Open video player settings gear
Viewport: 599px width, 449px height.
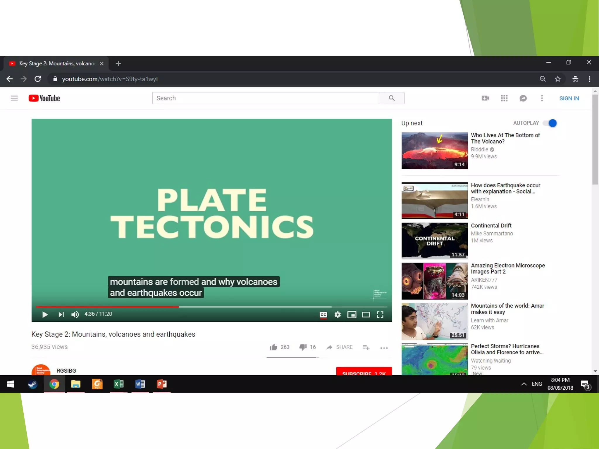(338, 315)
